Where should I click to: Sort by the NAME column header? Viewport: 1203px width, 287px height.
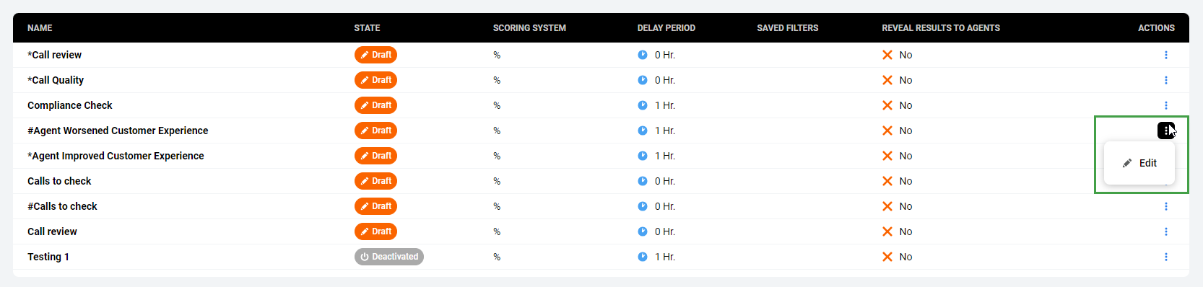click(40, 28)
